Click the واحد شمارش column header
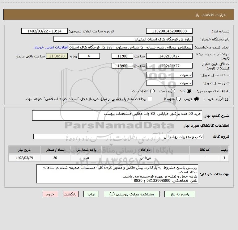The image size is (238, 230). coord(86,150)
